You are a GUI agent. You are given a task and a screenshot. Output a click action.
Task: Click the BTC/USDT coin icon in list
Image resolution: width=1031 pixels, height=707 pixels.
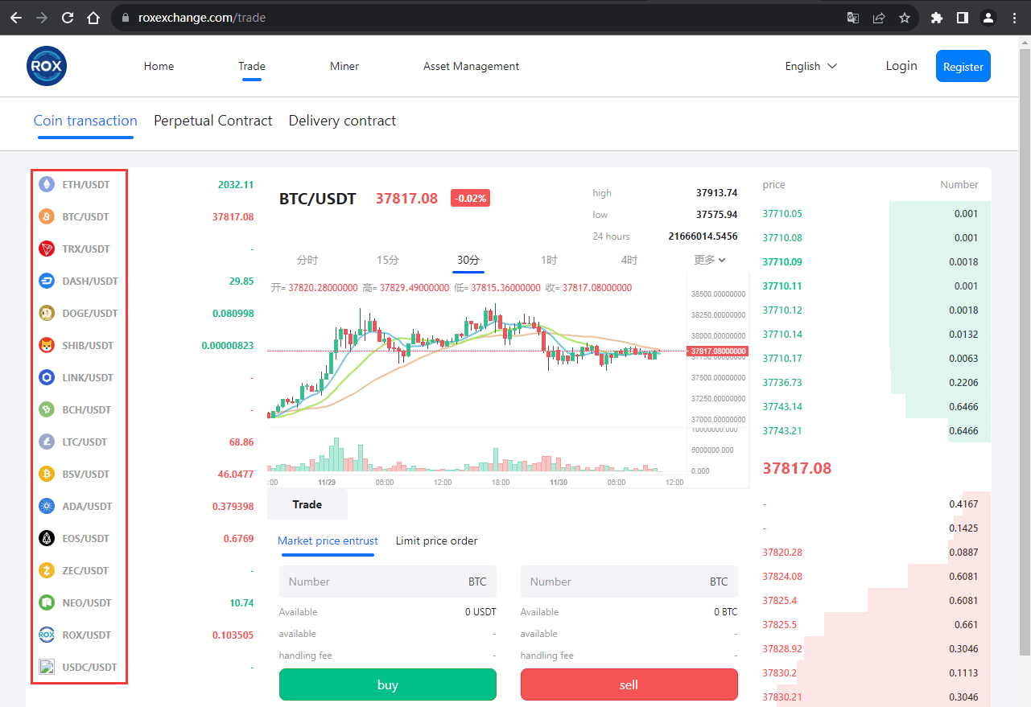pos(47,216)
